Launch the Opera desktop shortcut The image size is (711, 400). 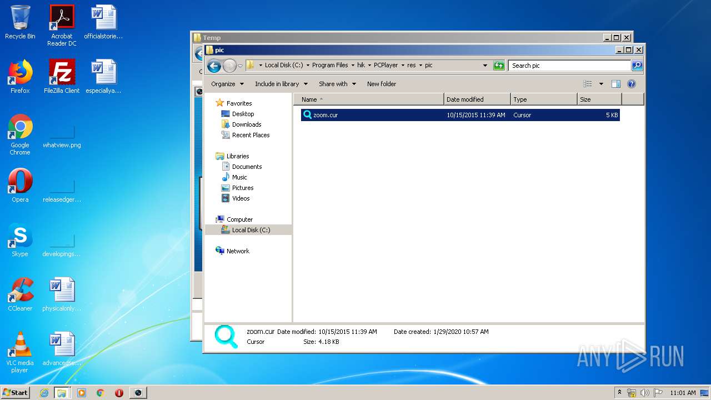20,186
